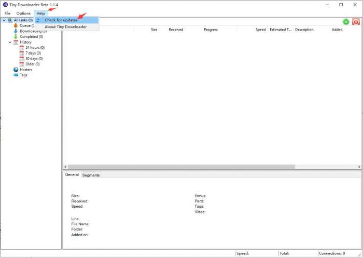Click the Hosters globe icon
The width and height of the screenshot is (363, 258).
(16, 70)
